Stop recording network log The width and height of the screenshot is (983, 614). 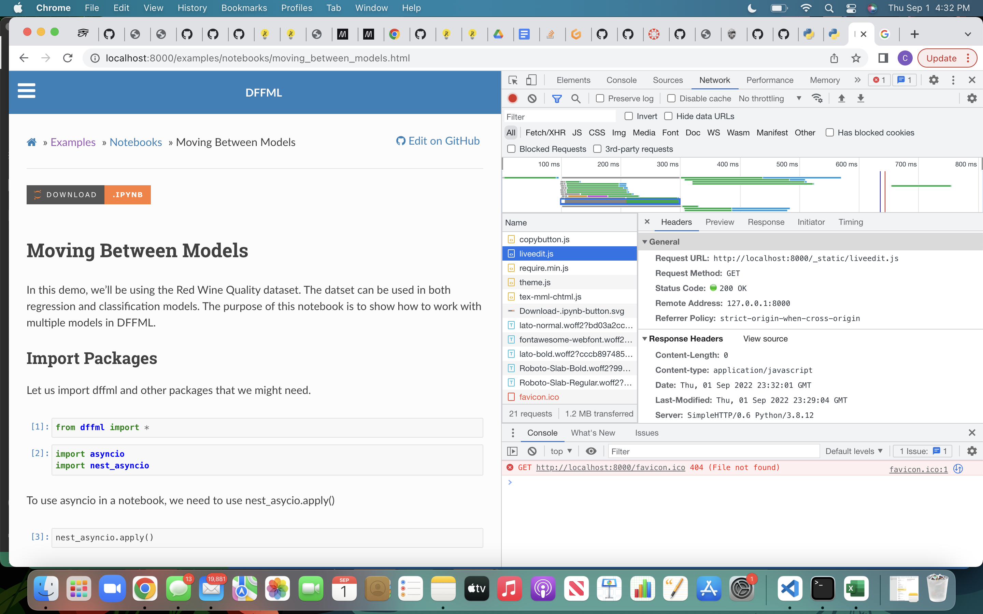pos(513,98)
